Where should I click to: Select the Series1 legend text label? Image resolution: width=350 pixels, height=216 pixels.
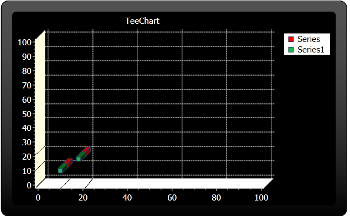point(311,50)
